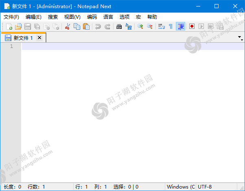Click 行数: 1 in status bar
This screenshot has width=245, height=191.
[36, 187]
